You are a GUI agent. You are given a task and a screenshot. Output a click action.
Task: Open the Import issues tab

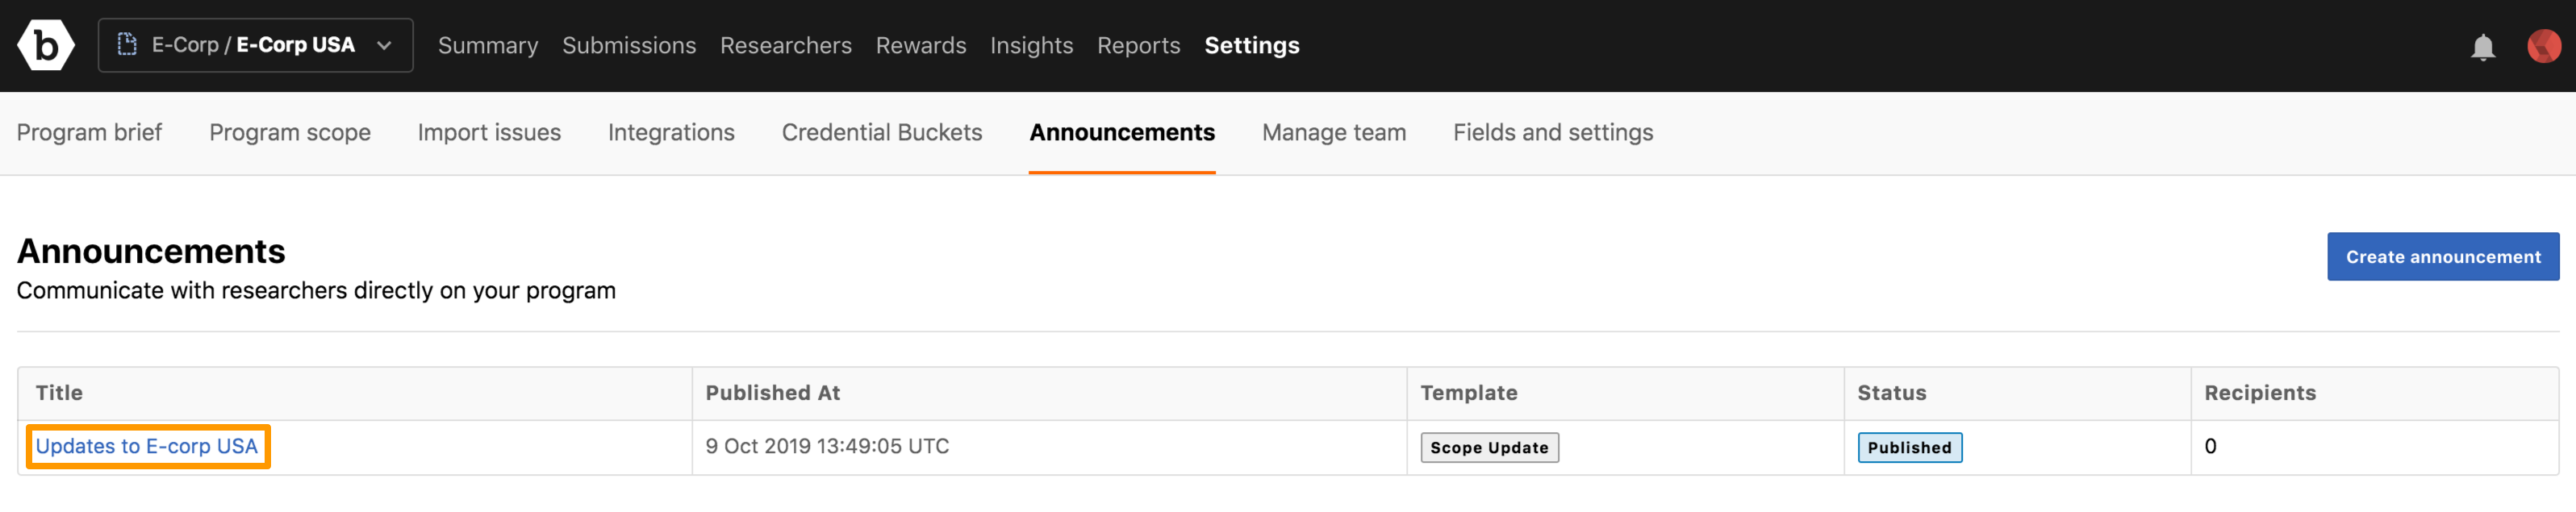coord(490,132)
